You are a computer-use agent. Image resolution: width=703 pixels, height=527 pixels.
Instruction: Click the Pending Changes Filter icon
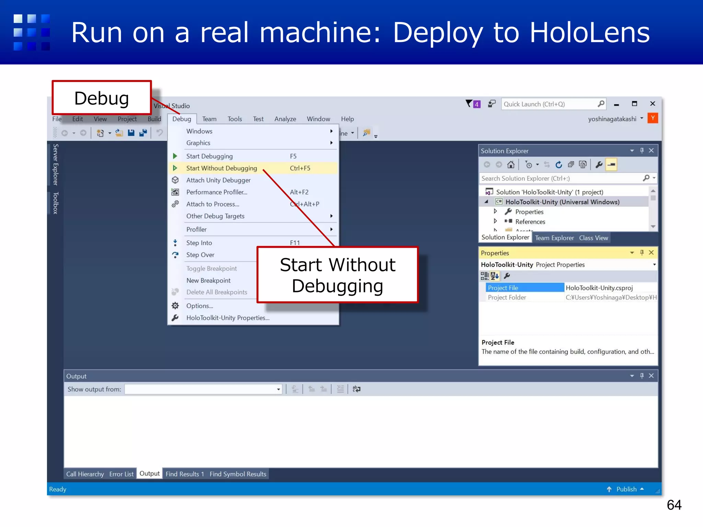pyautogui.click(x=529, y=165)
